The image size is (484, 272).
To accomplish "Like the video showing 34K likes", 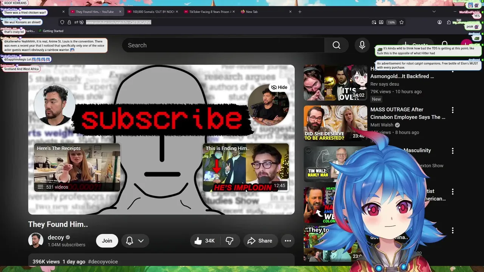I will pyautogui.click(x=205, y=241).
